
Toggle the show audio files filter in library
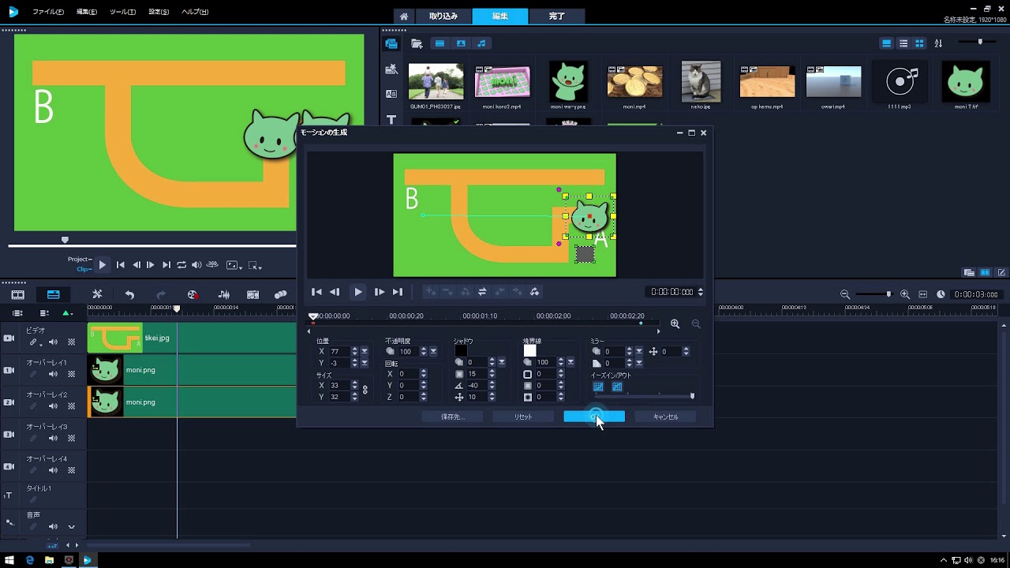point(481,43)
